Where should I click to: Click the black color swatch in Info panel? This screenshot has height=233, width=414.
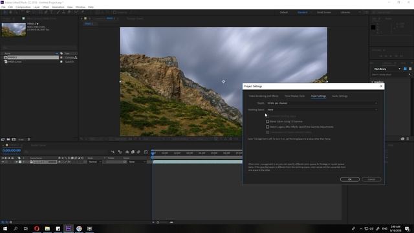(x=373, y=27)
